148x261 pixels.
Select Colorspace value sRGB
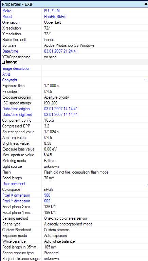click(49, 189)
